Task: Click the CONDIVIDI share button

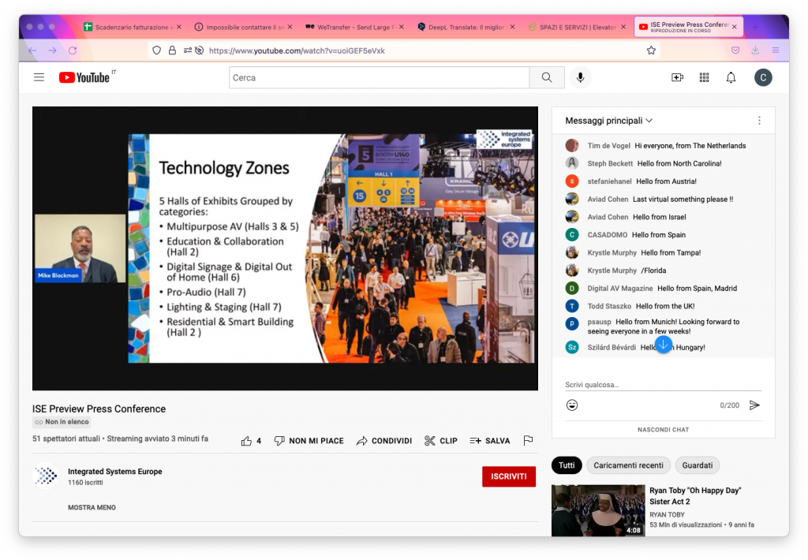Action: (x=384, y=441)
